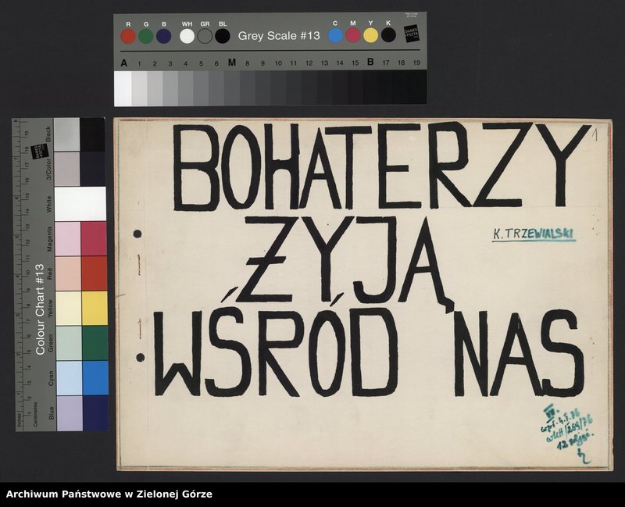Click the 'Grey Scale #13' label

tap(279, 36)
